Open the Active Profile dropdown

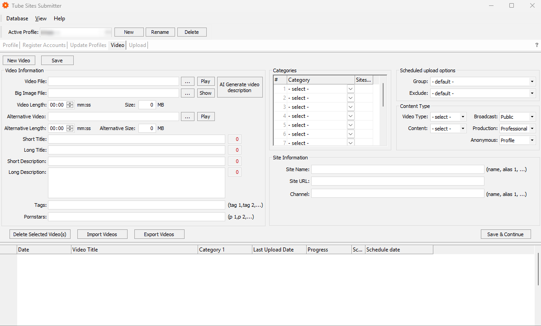(76, 33)
